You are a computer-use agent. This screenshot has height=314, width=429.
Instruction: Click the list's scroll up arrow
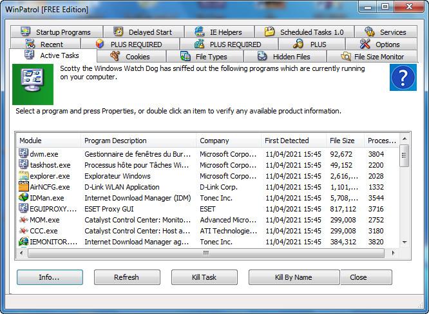[x=405, y=139]
